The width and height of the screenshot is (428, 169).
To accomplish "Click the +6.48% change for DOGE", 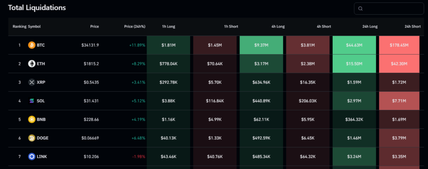I will (x=138, y=138).
